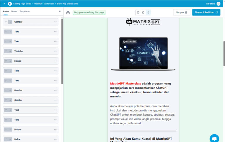The height and width of the screenshot is (142, 225).
Task: Open the Desain tab
Action: [14, 11]
